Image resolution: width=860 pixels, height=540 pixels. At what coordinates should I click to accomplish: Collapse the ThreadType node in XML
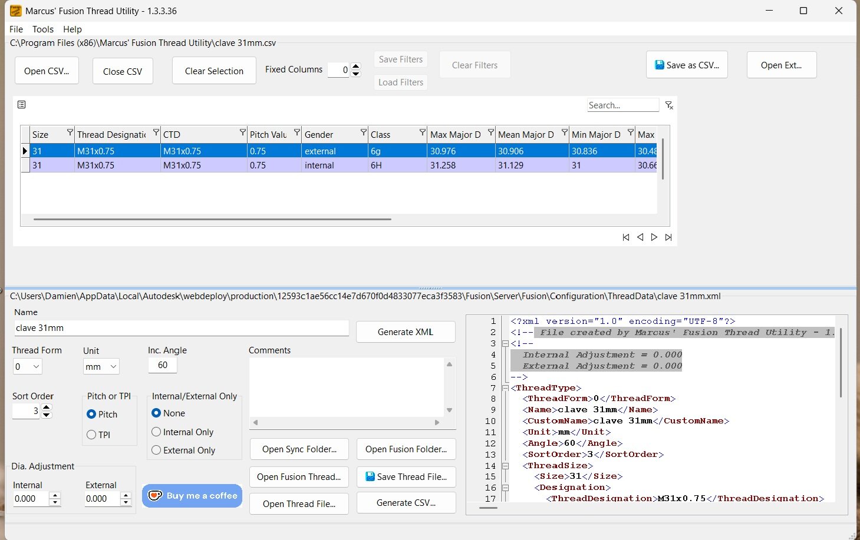[505, 387]
